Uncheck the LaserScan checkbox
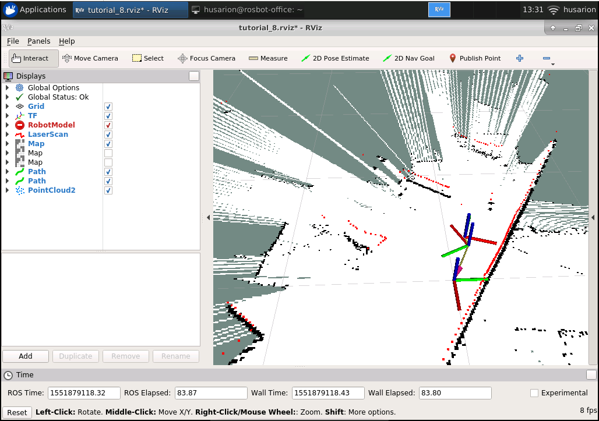The height and width of the screenshot is (421, 599). point(108,135)
